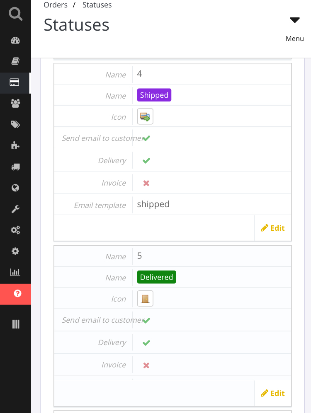Viewport: 311px width, 413px height.
Task: Edit the Shipped status
Action: tap(273, 228)
